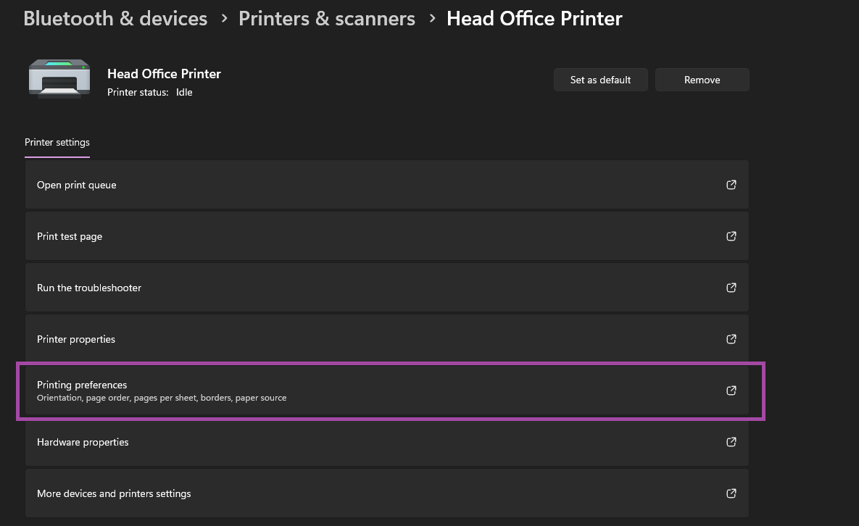Navigate to Printers & scanners breadcrumb

pyautogui.click(x=327, y=18)
